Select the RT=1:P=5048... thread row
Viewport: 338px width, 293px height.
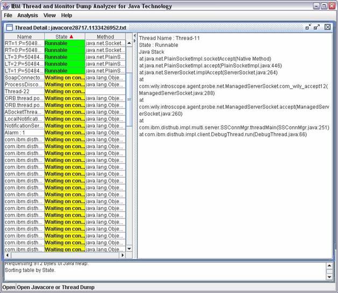coord(65,43)
